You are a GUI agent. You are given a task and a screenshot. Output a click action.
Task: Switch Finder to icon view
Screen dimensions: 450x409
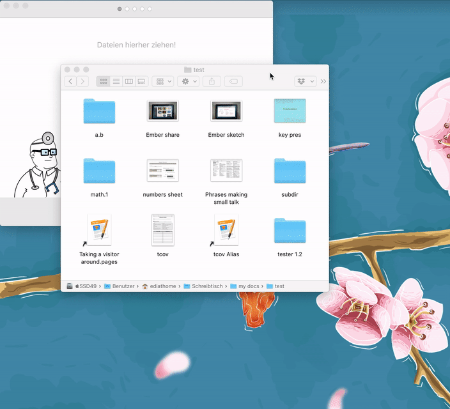104,81
